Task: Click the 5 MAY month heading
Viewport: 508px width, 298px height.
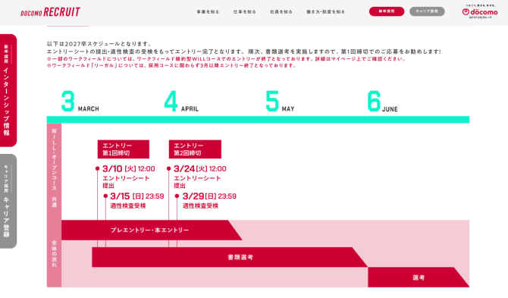Action: pyautogui.click(x=280, y=102)
